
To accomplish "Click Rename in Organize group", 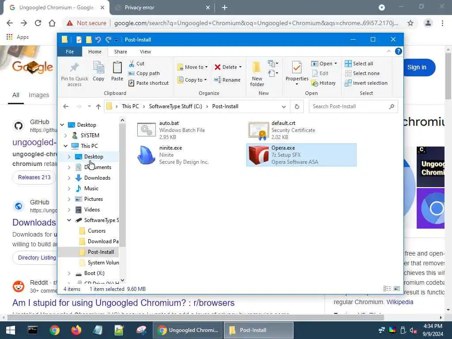I will [x=227, y=80].
